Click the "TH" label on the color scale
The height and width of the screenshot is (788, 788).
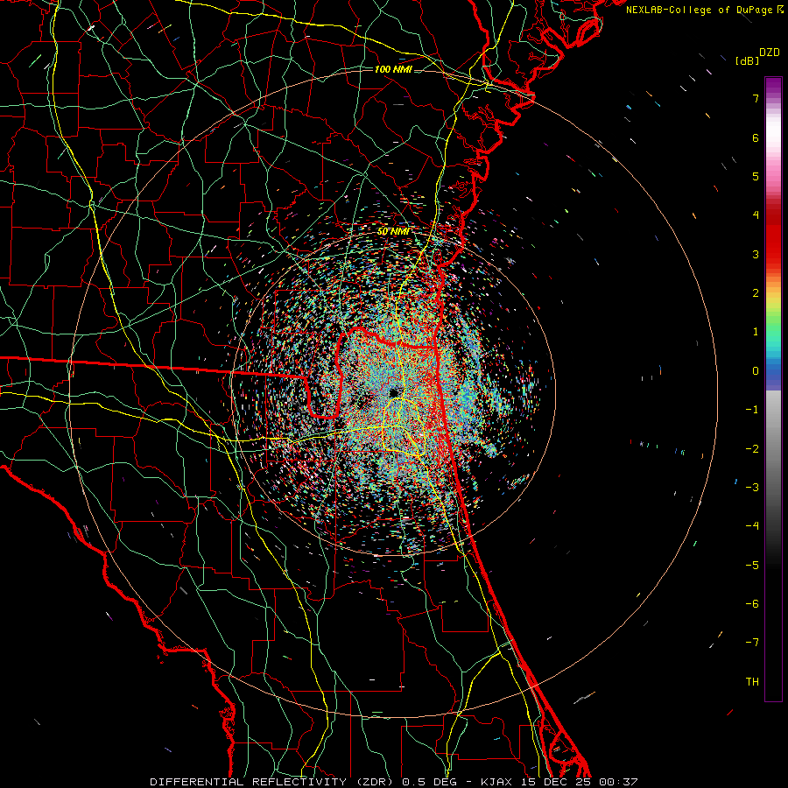[752, 682]
